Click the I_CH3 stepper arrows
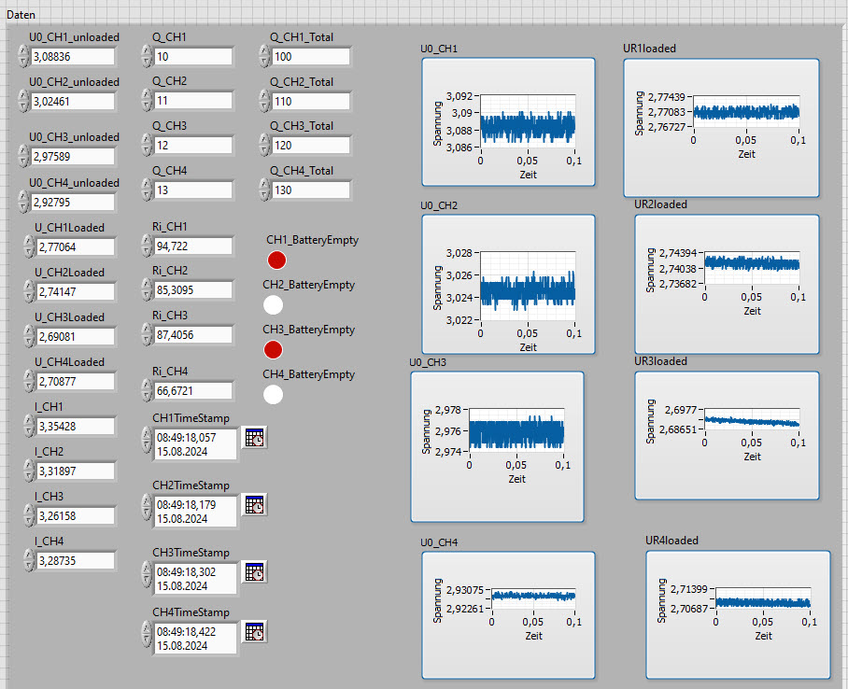 click(x=29, y=516)
